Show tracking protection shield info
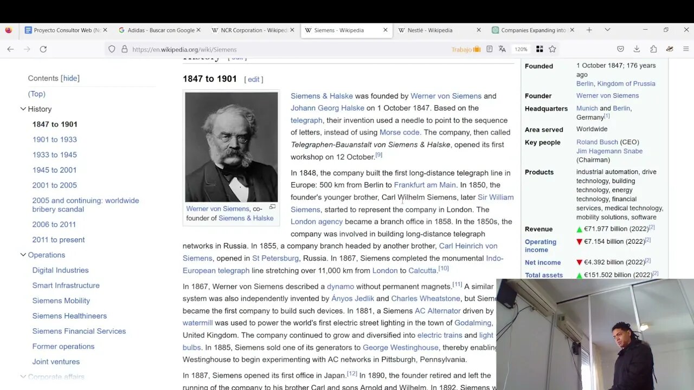This screenshot has width=694, height=390. click(x=112, y=49)
